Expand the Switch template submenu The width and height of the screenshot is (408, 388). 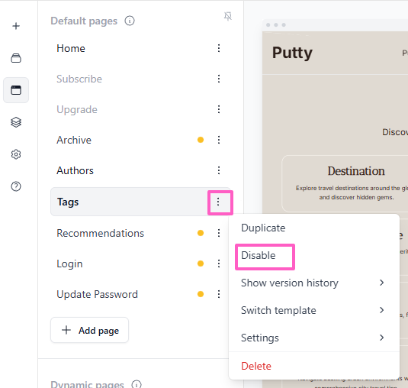pos(313,310)
